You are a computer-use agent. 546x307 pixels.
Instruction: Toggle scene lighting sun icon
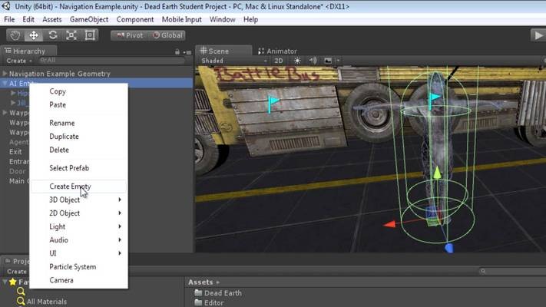pyautogui.click(x=296, y=61)
